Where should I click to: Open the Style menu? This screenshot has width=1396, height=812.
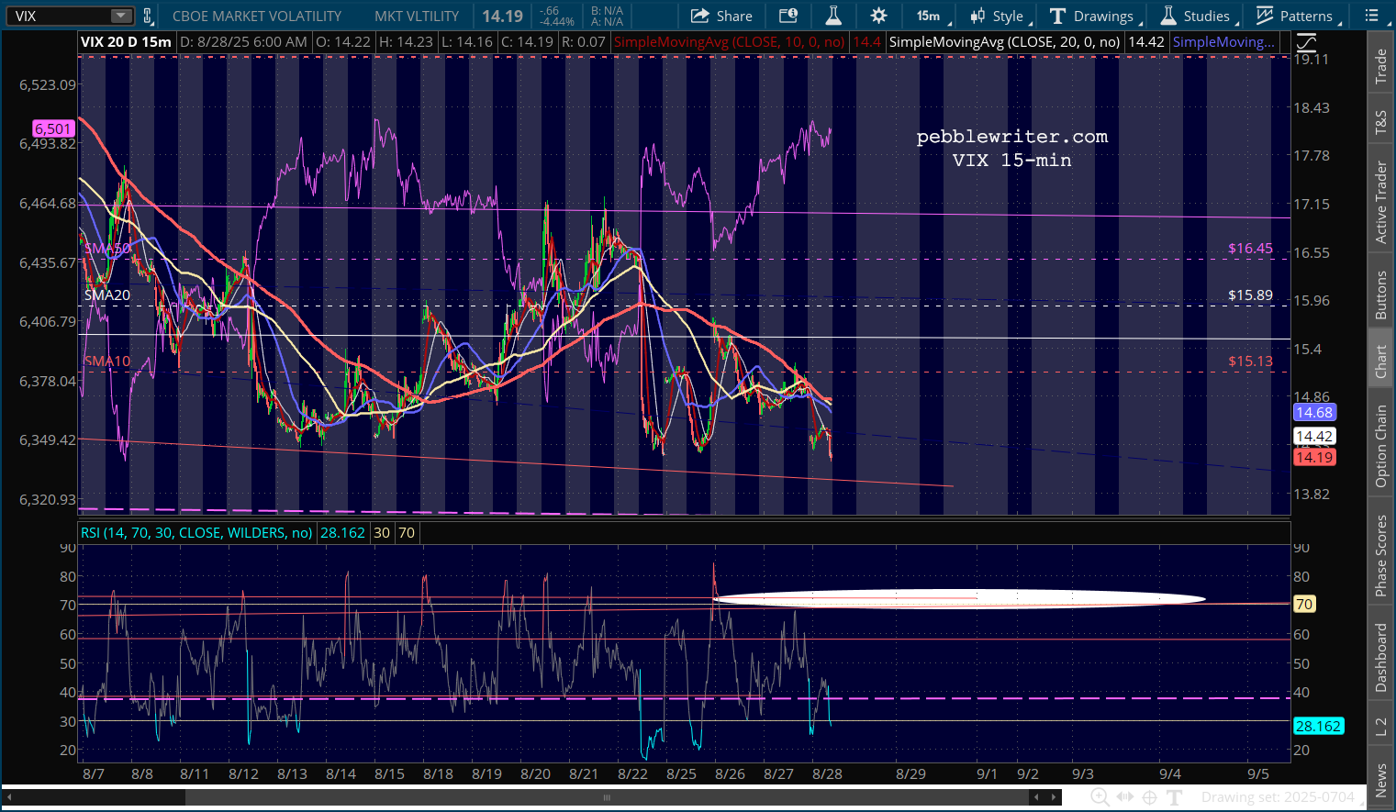(999, 16)
